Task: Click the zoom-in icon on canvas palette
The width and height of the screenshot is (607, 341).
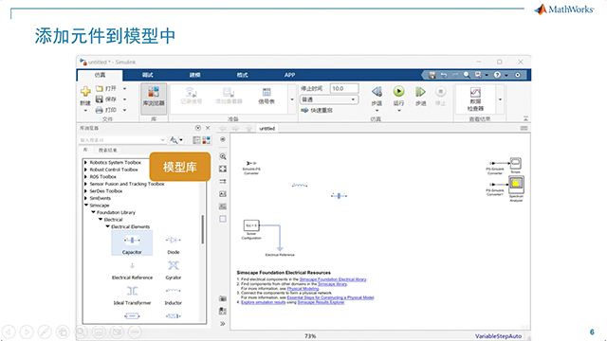Action: (x=223, y=156)
